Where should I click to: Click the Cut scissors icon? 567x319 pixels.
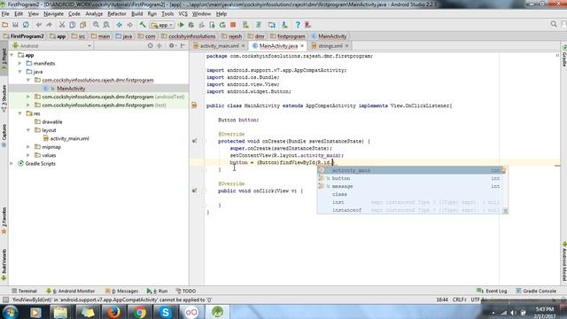[62, 25]
